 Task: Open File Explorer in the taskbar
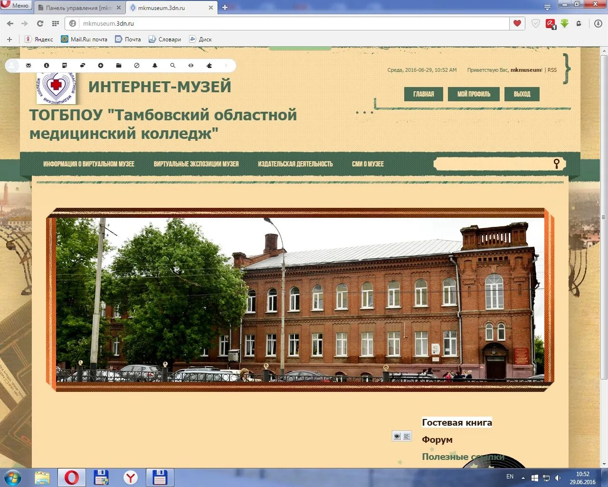pyautogui.click(x=42, y=478)
